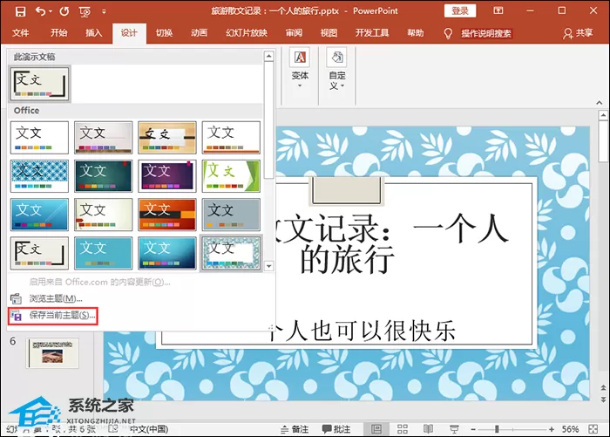Collapse the ribbon with the chevron
The height and width of the screenshot is (437, 610).
600,102
